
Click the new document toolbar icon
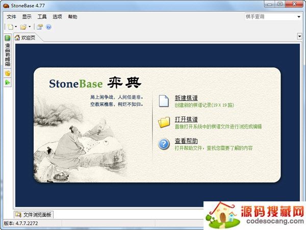(10, 27)
